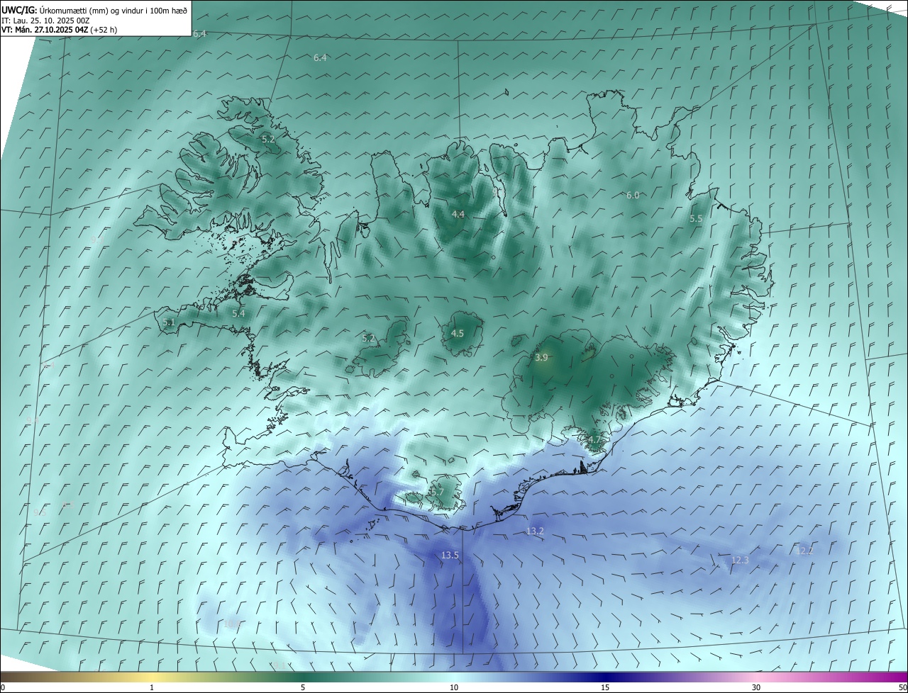Click the colour scale tick labelled 15
This screenshot has height=693, width=908.
coord(605,687)
